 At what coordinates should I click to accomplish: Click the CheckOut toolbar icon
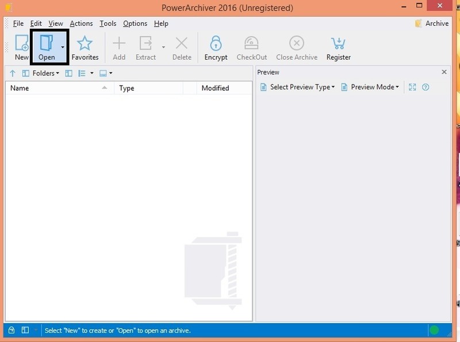click(251, 43)
